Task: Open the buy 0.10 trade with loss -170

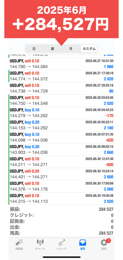Action: click(x=61, y=113)
